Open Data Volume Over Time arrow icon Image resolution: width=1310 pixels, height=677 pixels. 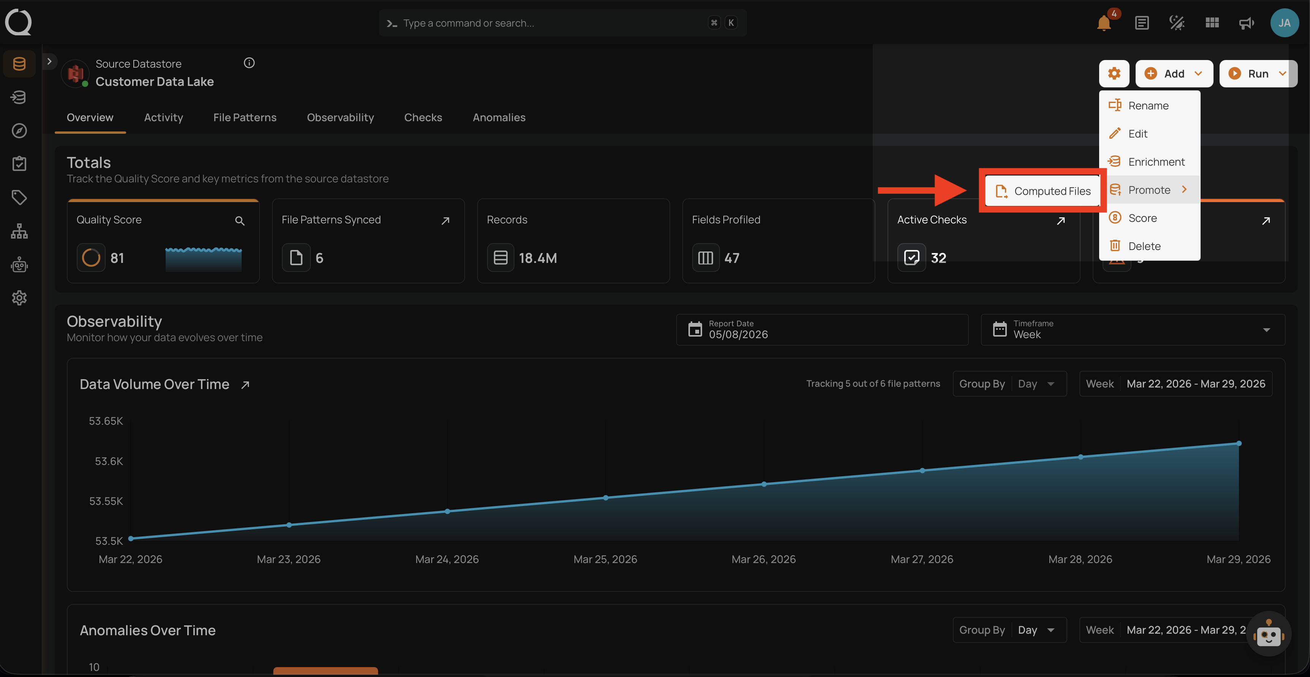(245, 385)
